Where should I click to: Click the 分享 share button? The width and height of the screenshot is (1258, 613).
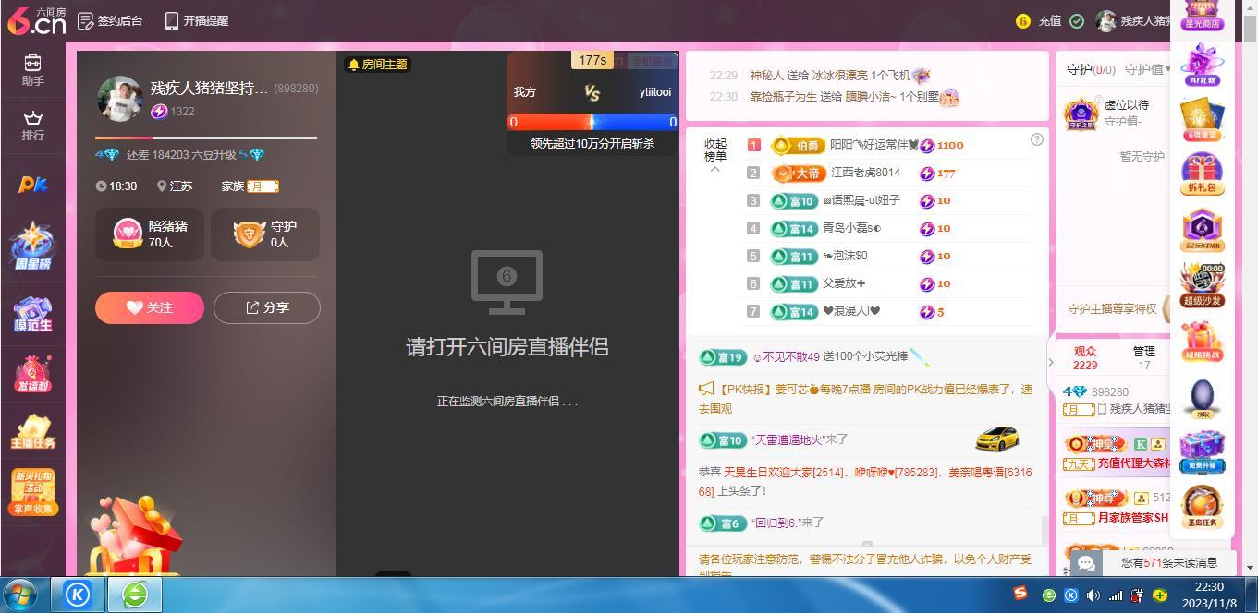[x=267, y=307]
